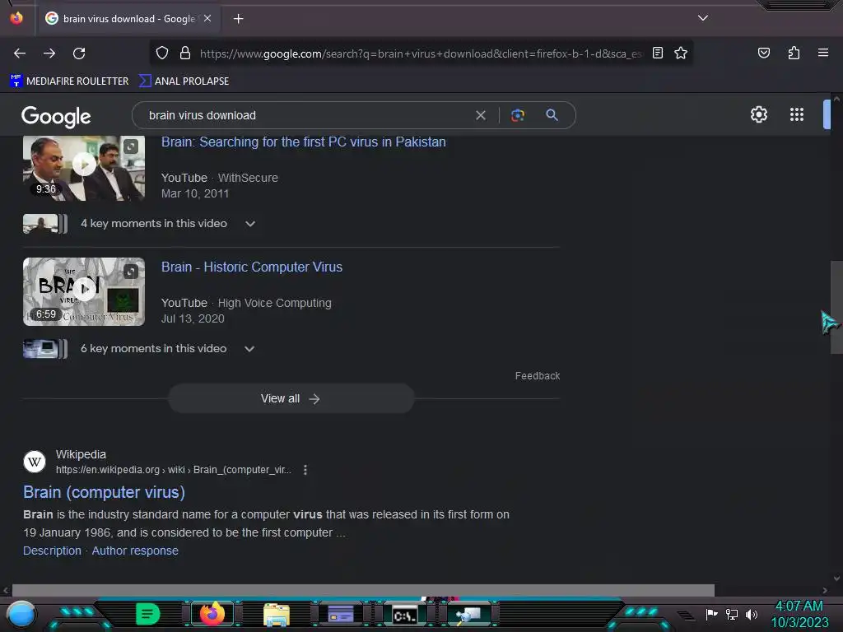Click the Feedback link under videos
The height and width of the screenshot is (632, 843).
(x=537, y=375)
